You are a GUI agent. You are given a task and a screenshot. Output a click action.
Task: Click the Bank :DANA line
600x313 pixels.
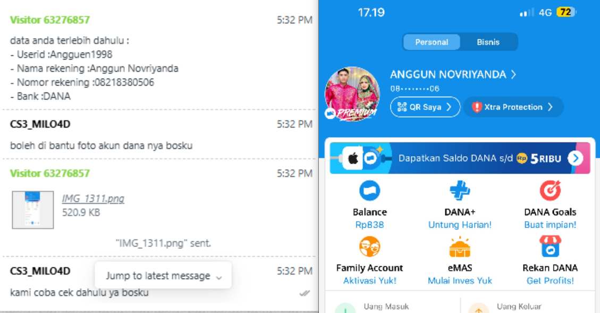coord(40,96)
